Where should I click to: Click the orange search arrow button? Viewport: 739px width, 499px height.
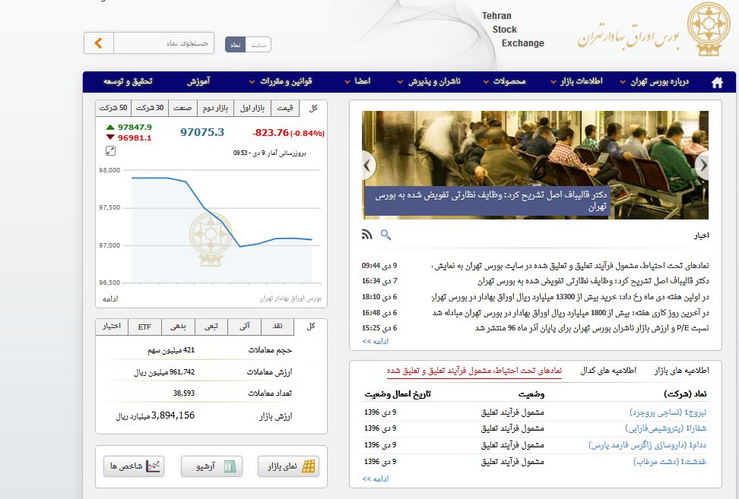click(99, 43)
